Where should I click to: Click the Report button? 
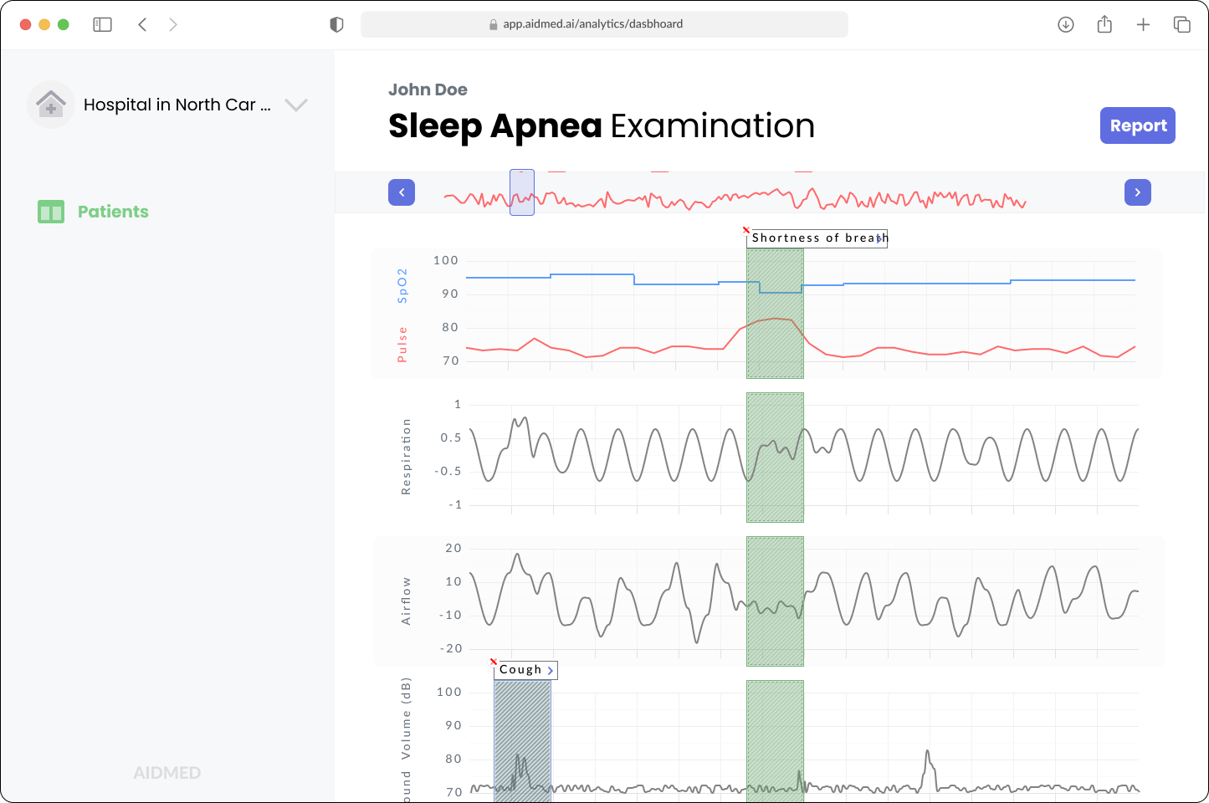tap(1137, 125)
